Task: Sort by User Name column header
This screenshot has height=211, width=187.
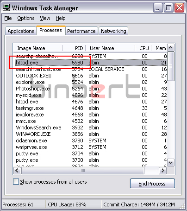Action: pyautogui.click(x=110, y=48)
